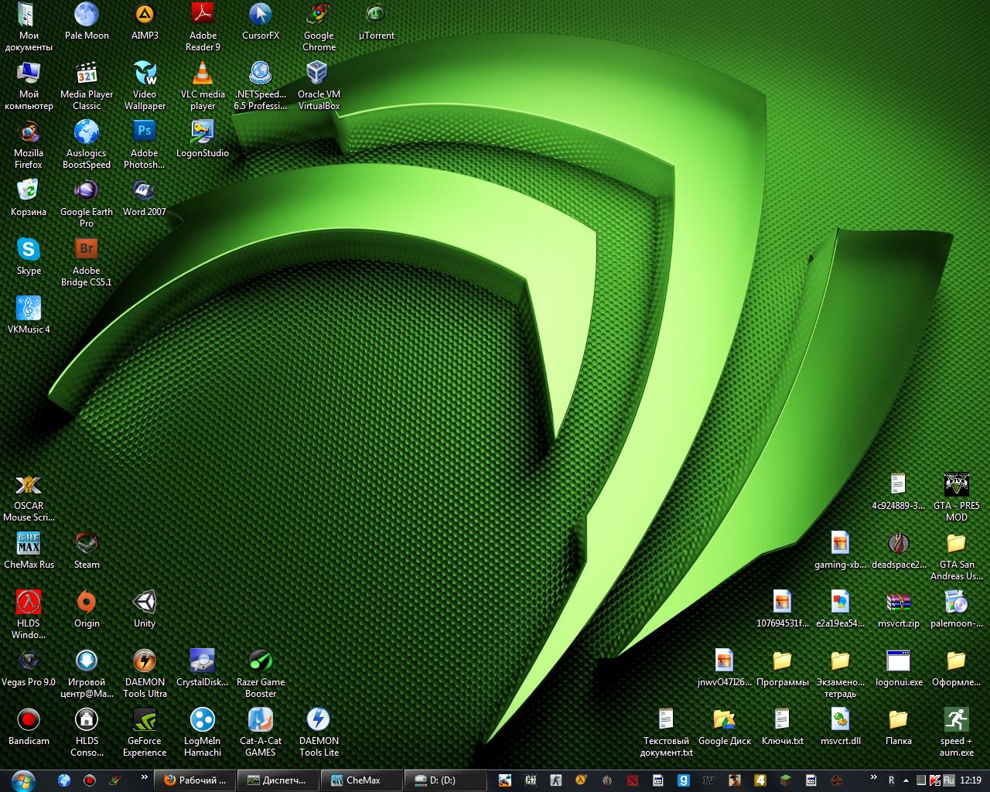Select the OSCAR Mouse Script icon
Viewport: 990px width, 792px height.
point(29,497)
